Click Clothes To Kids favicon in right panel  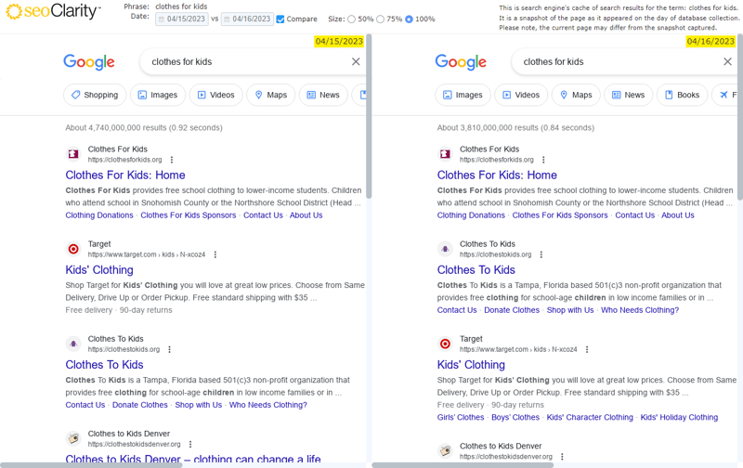[x=445, y=249]
